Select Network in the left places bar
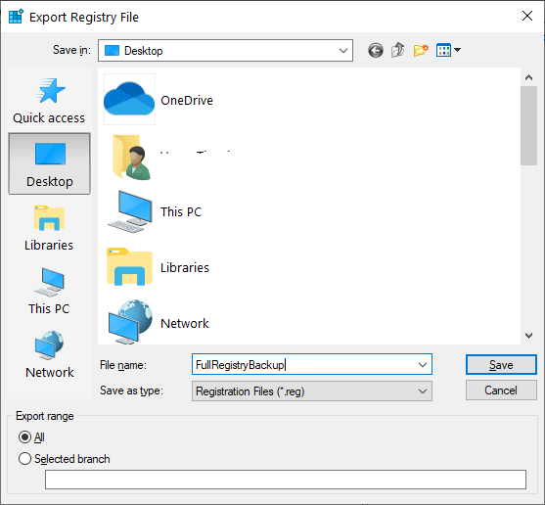 pos(49,355)
